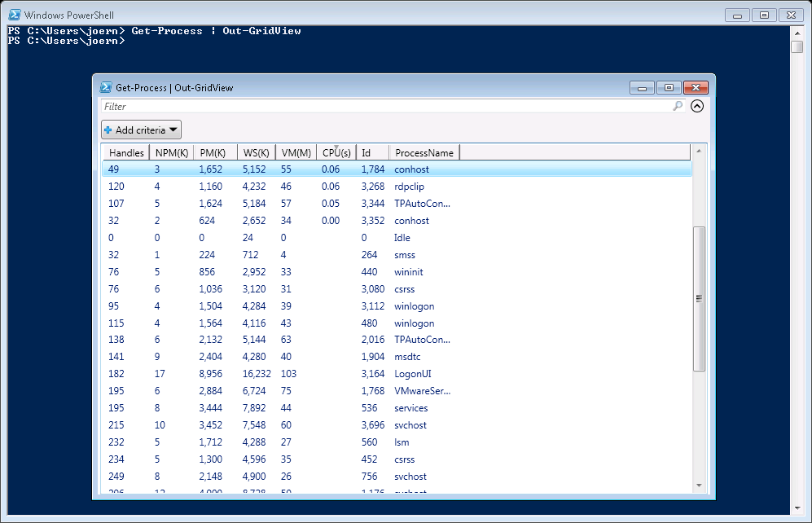This screenshot has width=812, height=523.
Task: Select the services process row
Action: (397, 408)
